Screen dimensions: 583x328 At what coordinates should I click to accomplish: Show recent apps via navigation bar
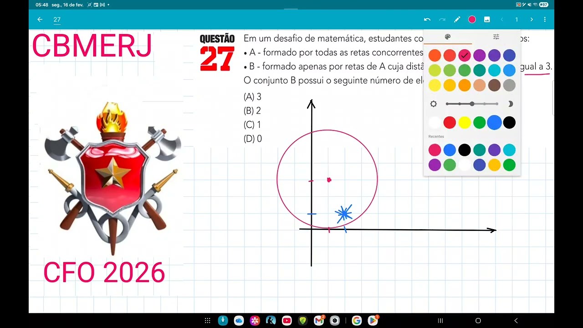pos(440,321)
